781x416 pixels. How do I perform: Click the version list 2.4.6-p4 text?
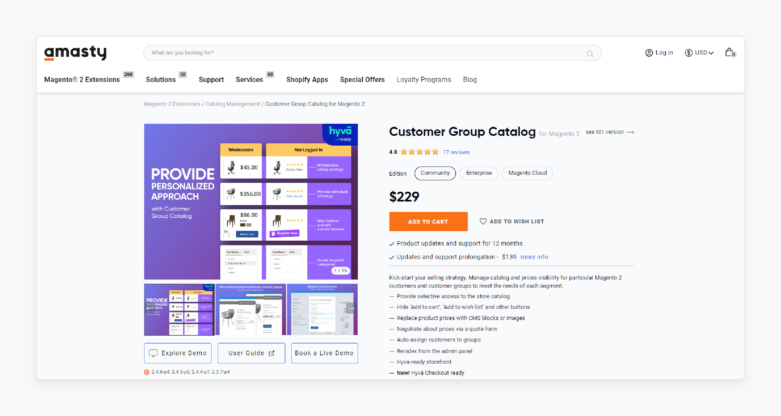tap(191, 372)
